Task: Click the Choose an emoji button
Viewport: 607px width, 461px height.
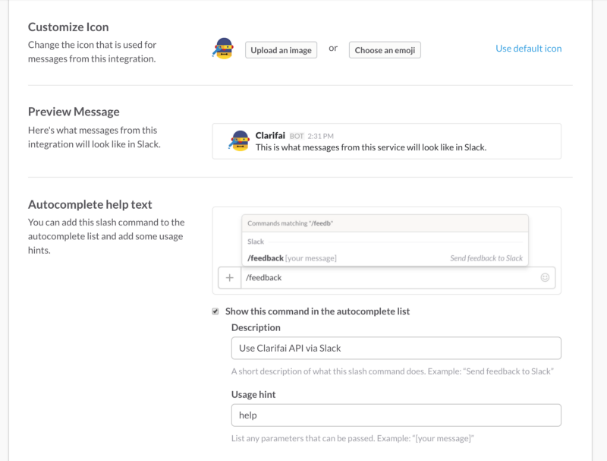Action: pyautogui.click(x=385, y=50)
